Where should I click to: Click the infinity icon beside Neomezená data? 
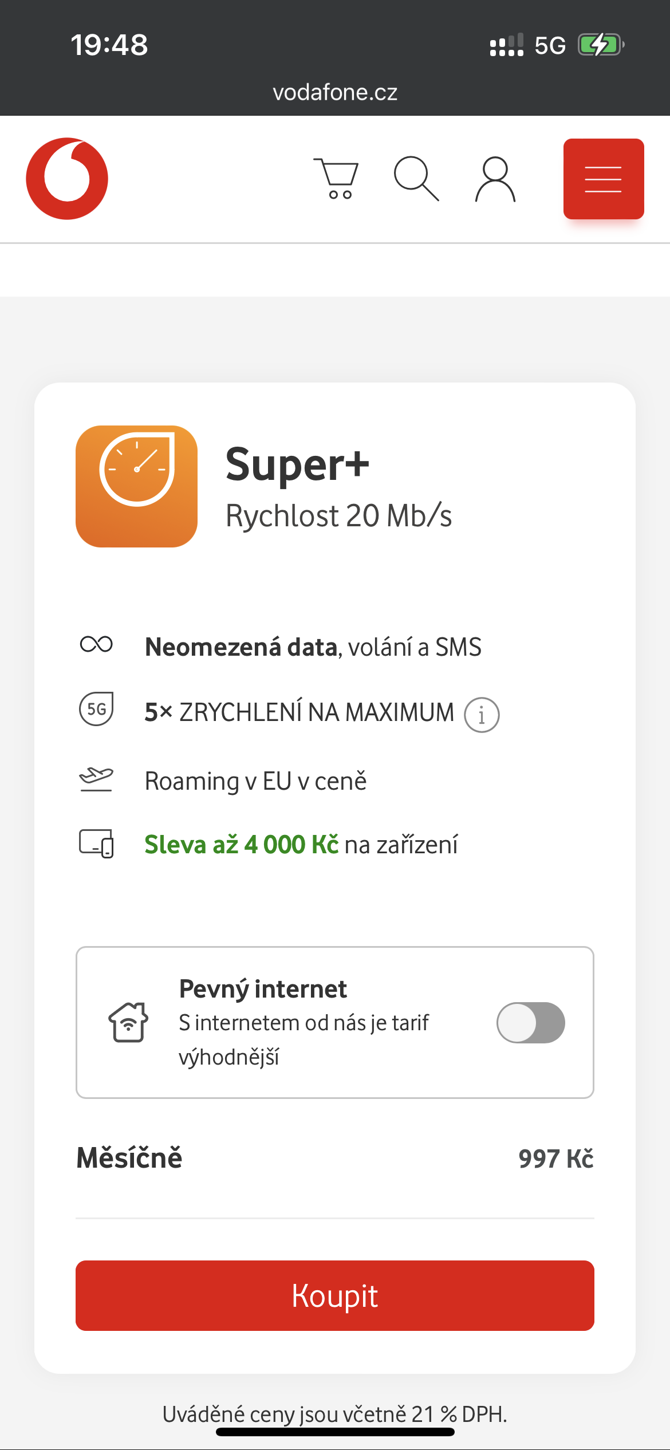tap(96, 644)
